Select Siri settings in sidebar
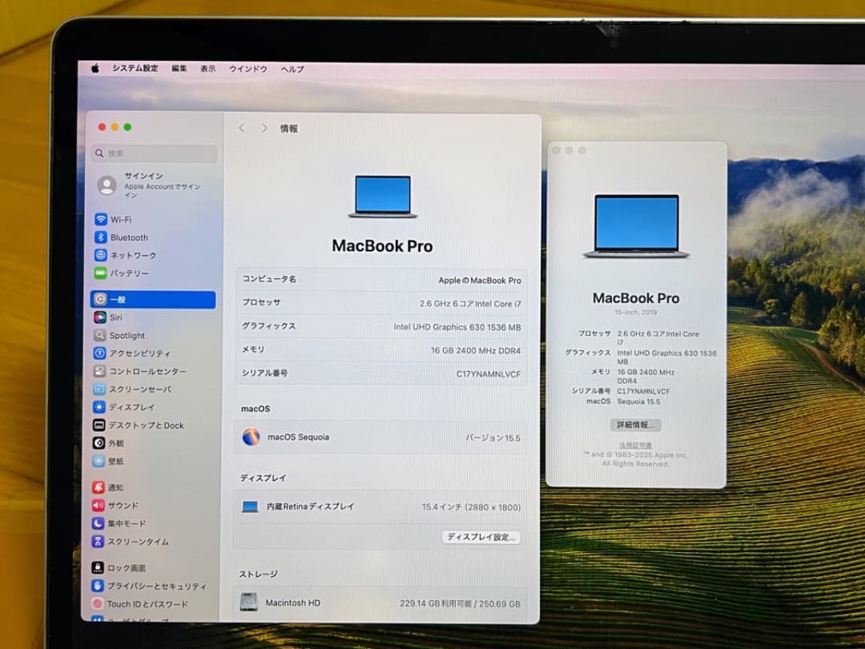 (117, 317)
